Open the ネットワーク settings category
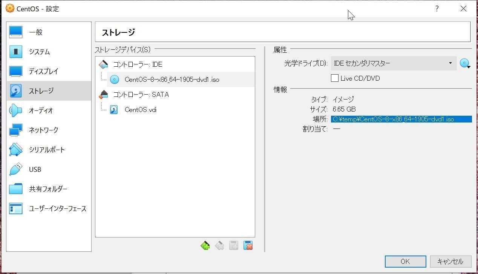Viewport: 478px width, 274px height. pos(49,130)
